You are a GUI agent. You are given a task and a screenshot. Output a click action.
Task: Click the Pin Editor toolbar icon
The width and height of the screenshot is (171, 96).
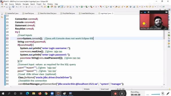point(163,7)
